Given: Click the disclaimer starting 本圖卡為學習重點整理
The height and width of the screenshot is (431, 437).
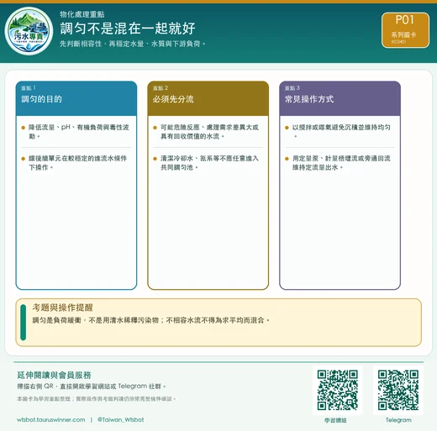Looking at the screenshot, I should [x=96, y=399].
